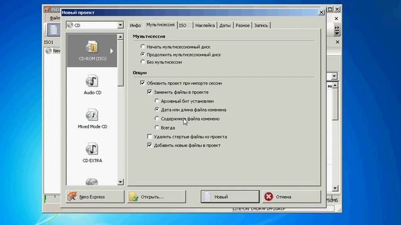Screen dimensions: 401x225
Task: Switch to the Мультисессия tab
Action: tap(160, 24)
